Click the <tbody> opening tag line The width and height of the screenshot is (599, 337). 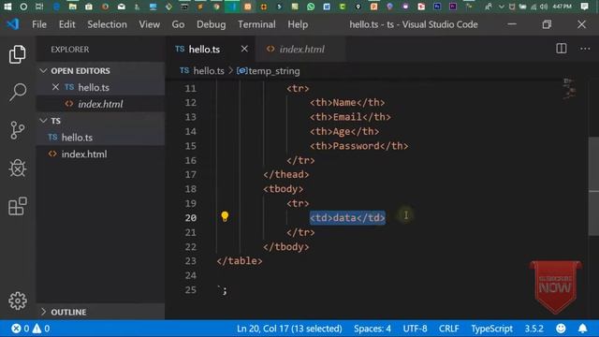click(x=283, y=189)
